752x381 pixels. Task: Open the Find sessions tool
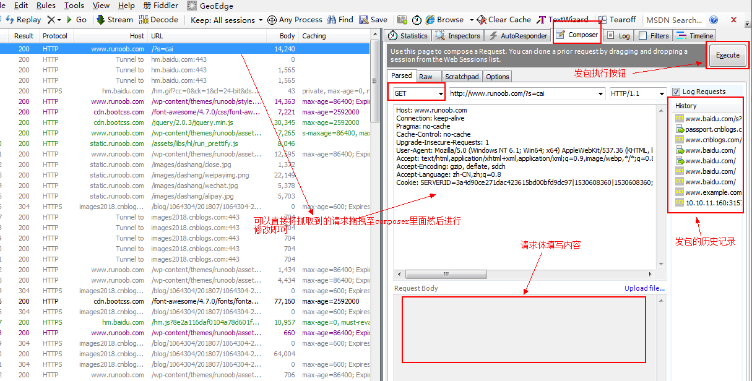point(339,20)
